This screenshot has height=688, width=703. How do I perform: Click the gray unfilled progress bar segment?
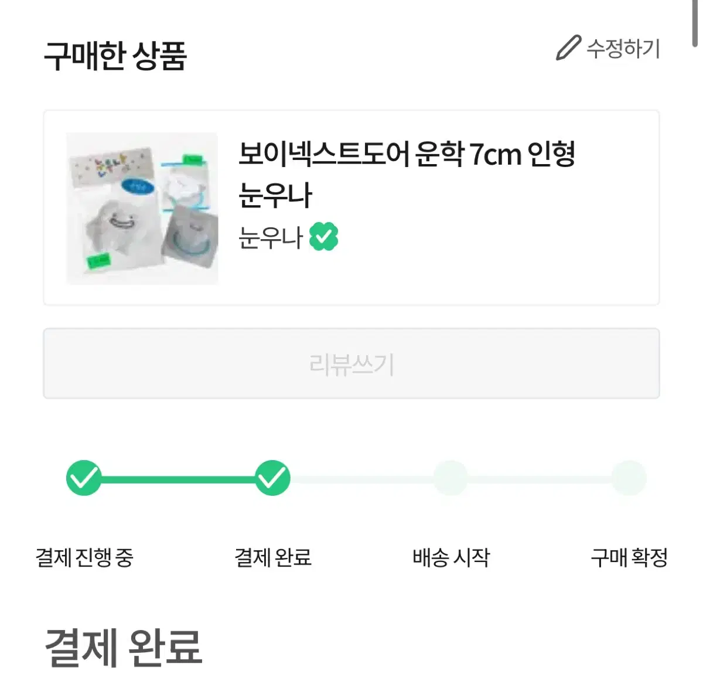pos(361,479)
